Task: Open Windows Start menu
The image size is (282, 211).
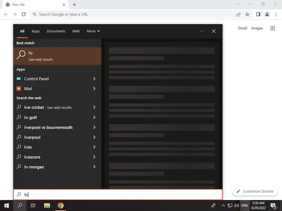Action: tap(7, 206)
